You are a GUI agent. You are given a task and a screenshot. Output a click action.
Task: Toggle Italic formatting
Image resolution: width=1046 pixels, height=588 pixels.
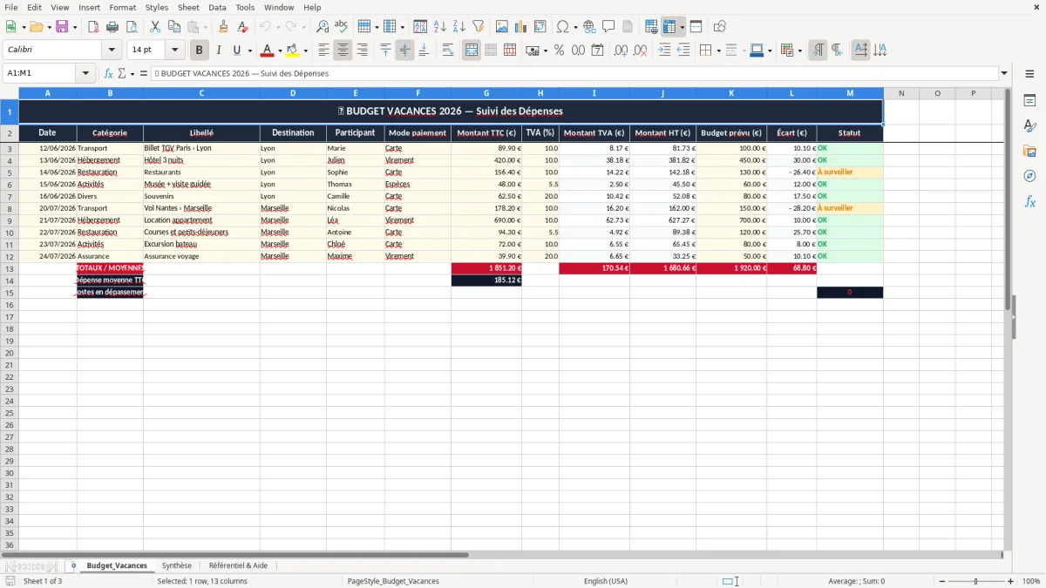219,51
